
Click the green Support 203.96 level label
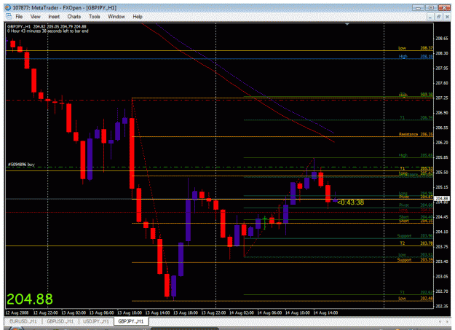415,236
